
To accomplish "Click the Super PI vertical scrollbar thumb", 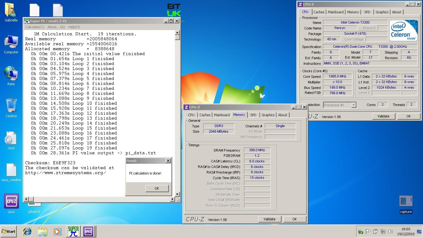I will pos(177,37).
